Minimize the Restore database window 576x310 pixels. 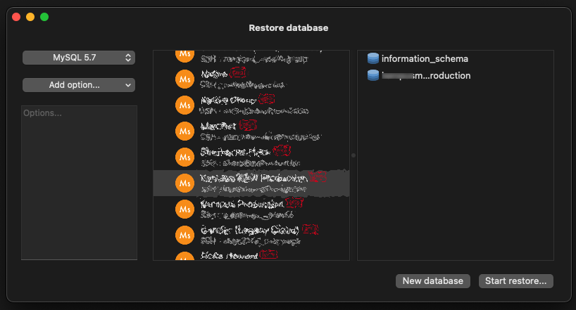point(30,17)
